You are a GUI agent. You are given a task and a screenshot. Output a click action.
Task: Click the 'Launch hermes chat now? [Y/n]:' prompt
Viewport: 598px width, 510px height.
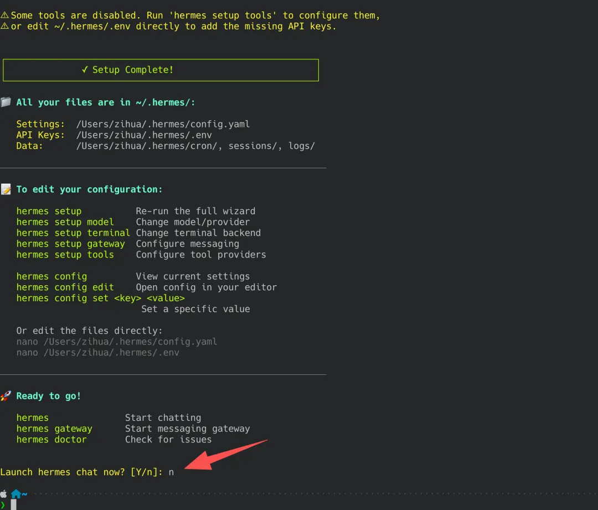tap(81, 472)
